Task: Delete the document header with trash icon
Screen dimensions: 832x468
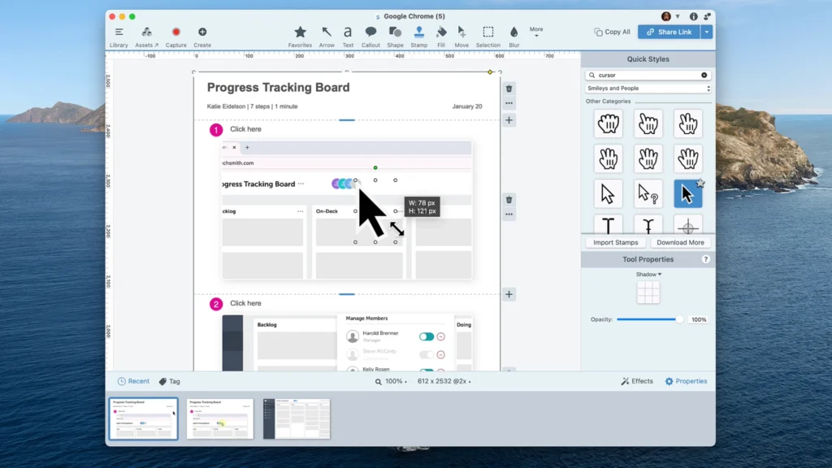Action: [509, 89]
